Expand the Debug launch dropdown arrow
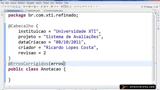The width and height of the screenshot is (160, 90). 27,7
